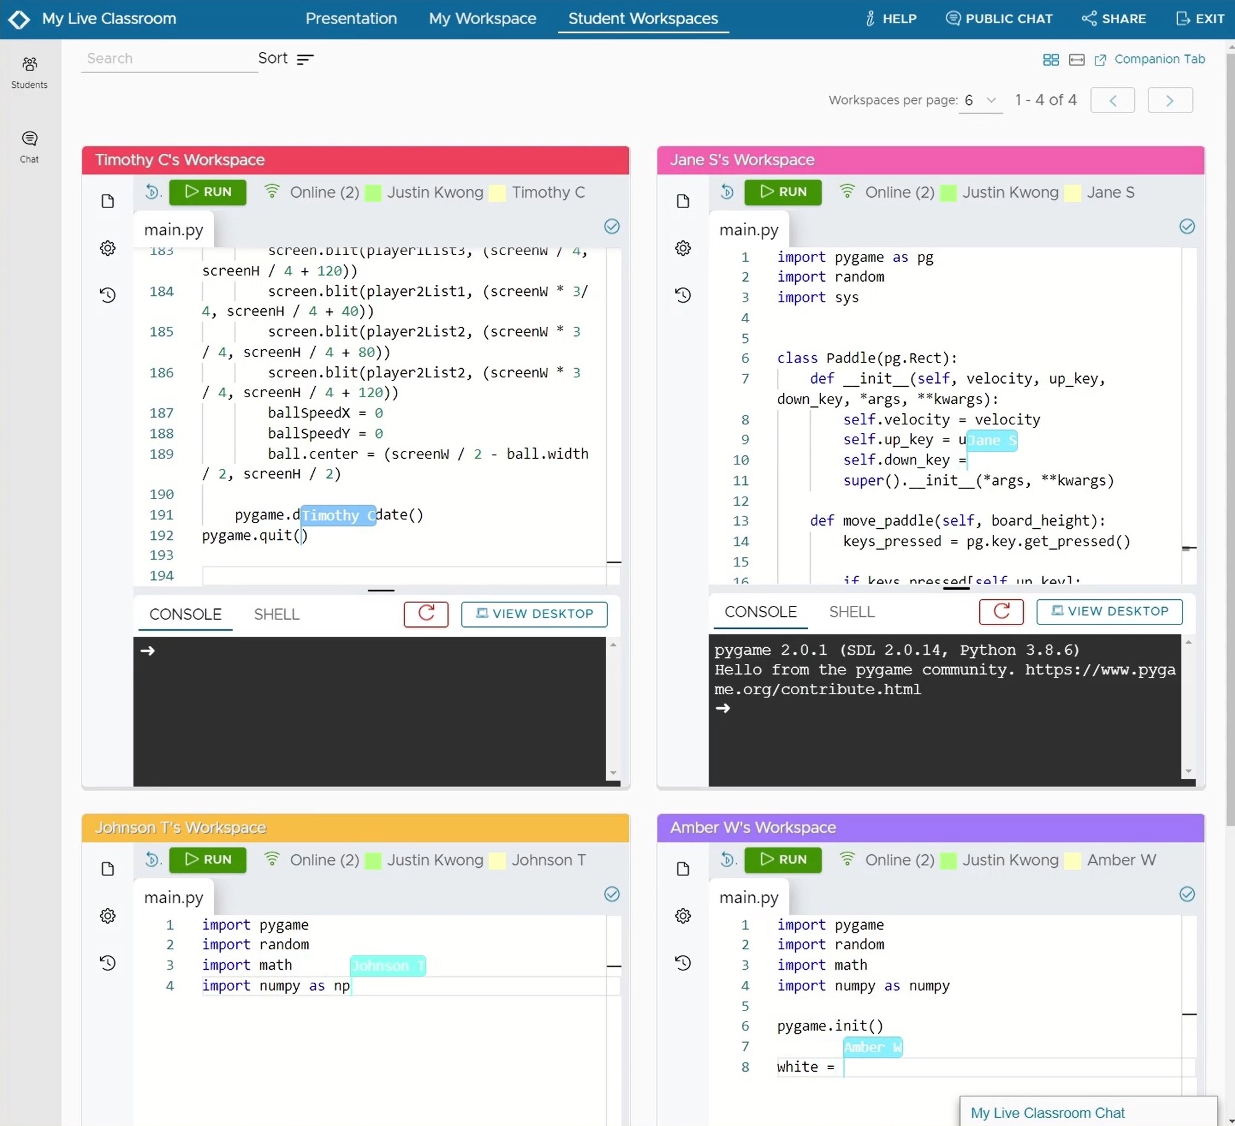The height and width of the screenshot is (1126, 1235).
Task: Open history icon in Jane S's workspace
Action: point(683,295)
